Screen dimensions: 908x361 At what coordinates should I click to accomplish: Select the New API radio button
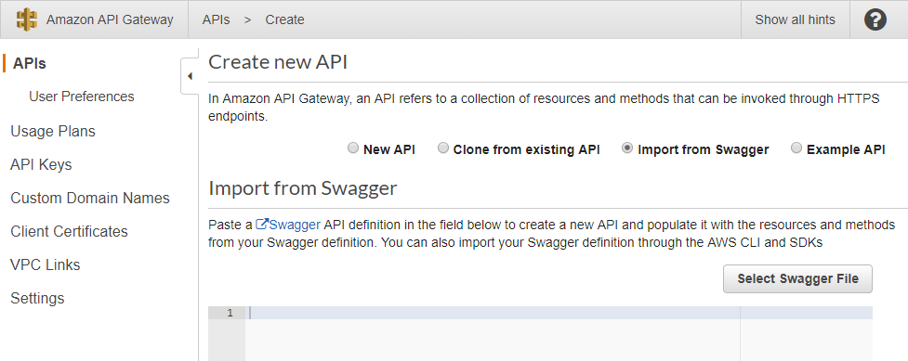(352, 148)
